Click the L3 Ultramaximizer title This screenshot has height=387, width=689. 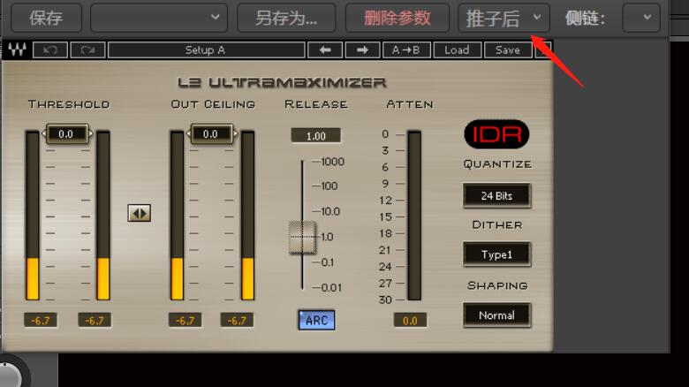tap(282, 82)
